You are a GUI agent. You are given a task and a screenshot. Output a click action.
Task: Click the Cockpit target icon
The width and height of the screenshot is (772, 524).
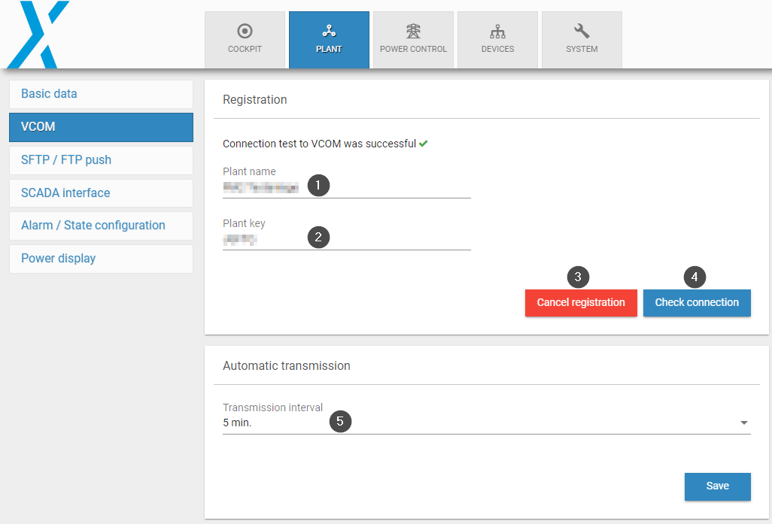point(245,31)
